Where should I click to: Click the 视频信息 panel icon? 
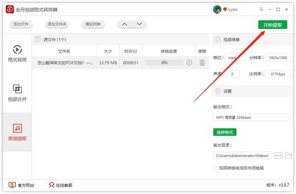pyautogui.click(x=217, y=39)
